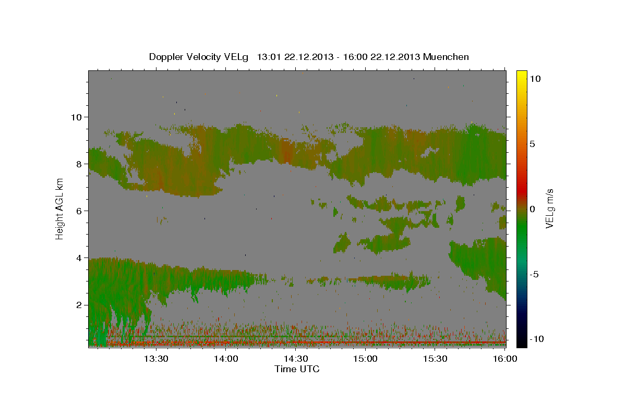Click the yellow top of the colorbar
The image size is (626, 417).
coord(521,76)
